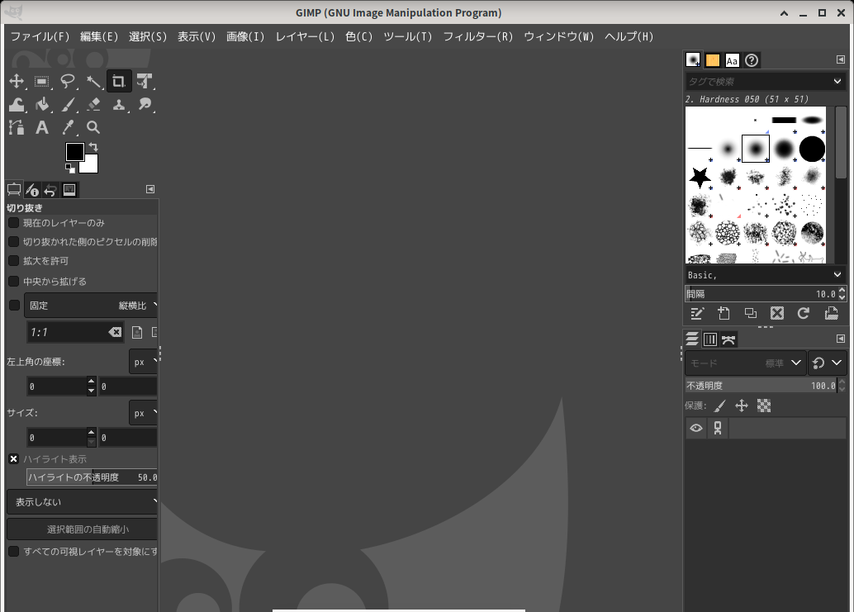The image size is (854, 612).
Task: Enable 現在のレイヤーのみ checkbox
Action: 13,223
